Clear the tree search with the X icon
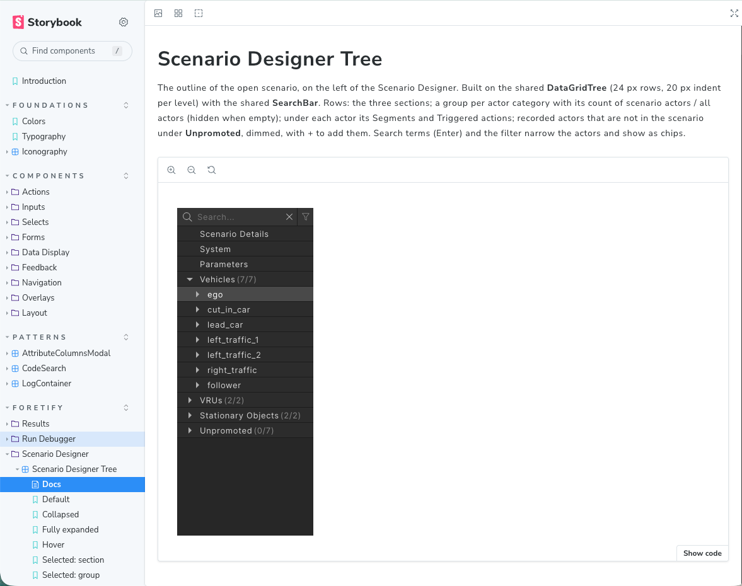The image size is (742, 586). tap(289, 217)
